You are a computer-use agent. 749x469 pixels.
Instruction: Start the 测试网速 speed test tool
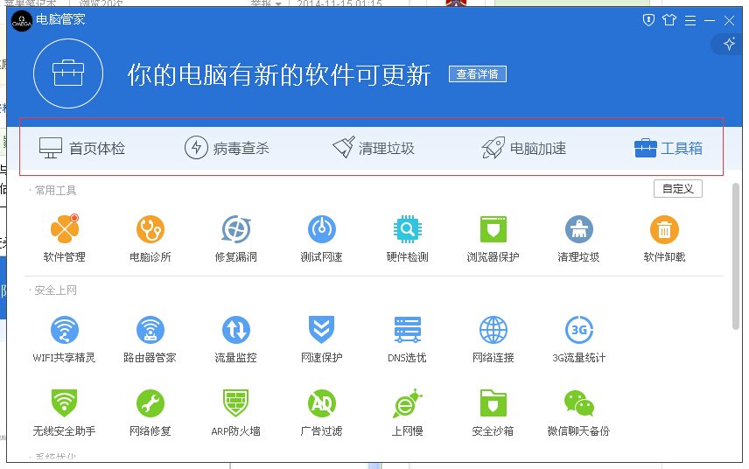[321, 238]
